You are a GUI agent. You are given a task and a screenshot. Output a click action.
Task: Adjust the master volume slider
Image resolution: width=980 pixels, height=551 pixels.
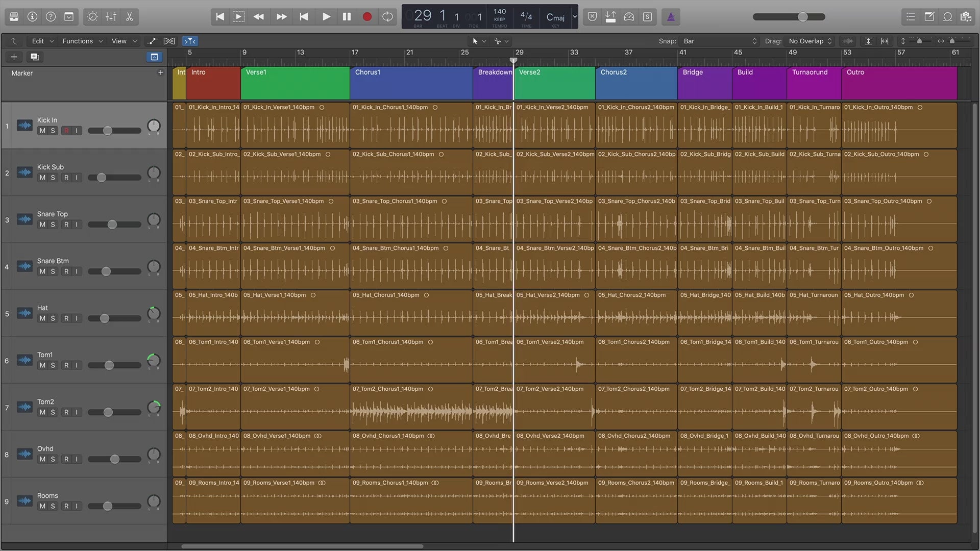[789, 17]
